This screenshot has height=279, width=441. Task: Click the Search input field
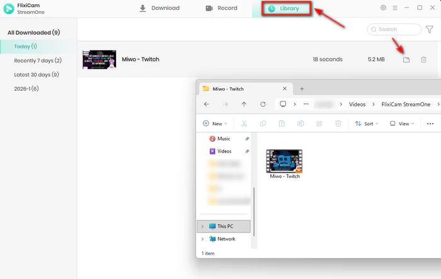pyautogui.click(x=397, y=29)
